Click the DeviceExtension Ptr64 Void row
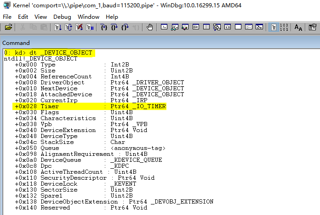This screenshot has width=320, height=215. point(81,130)
